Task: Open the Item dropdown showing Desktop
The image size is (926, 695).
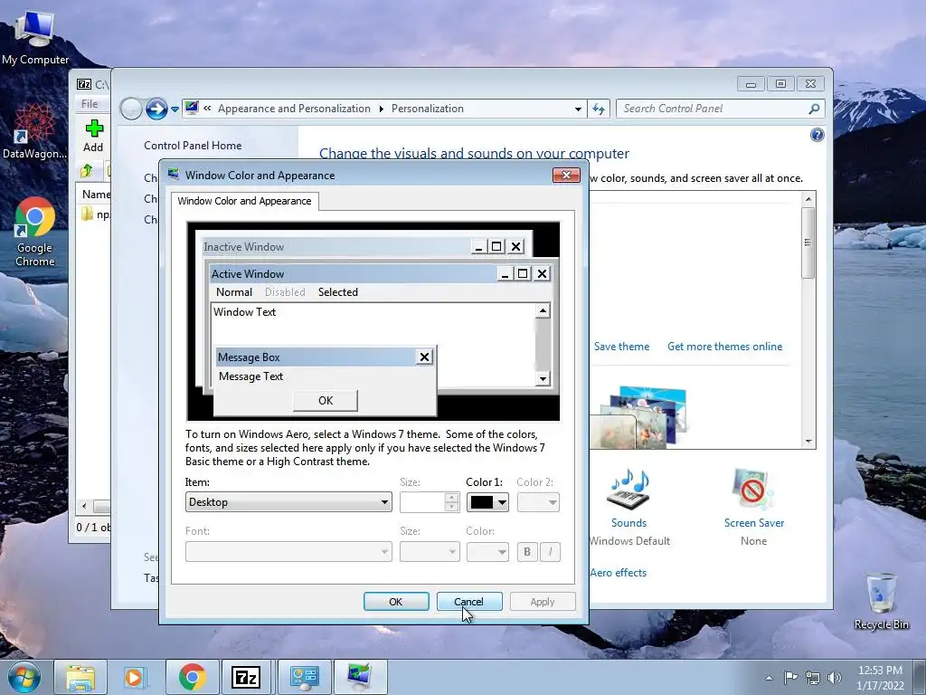Action: click(x=288, y=502)
